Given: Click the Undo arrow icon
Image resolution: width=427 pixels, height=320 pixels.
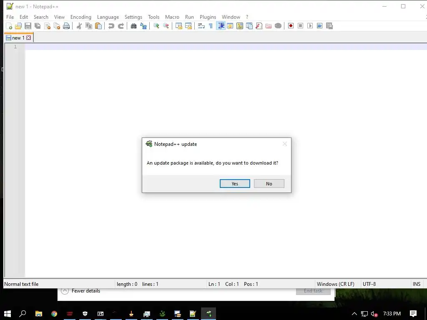Looking at the screenshot, I should coord(111,26).
